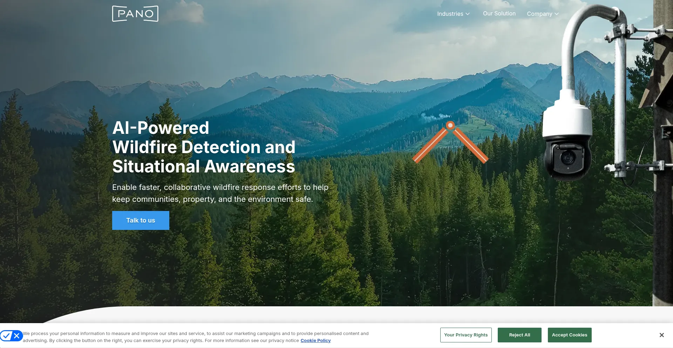Open Your Privacy Rights settings
This screenshot has height=348, width=673.
tap(466, 335)
